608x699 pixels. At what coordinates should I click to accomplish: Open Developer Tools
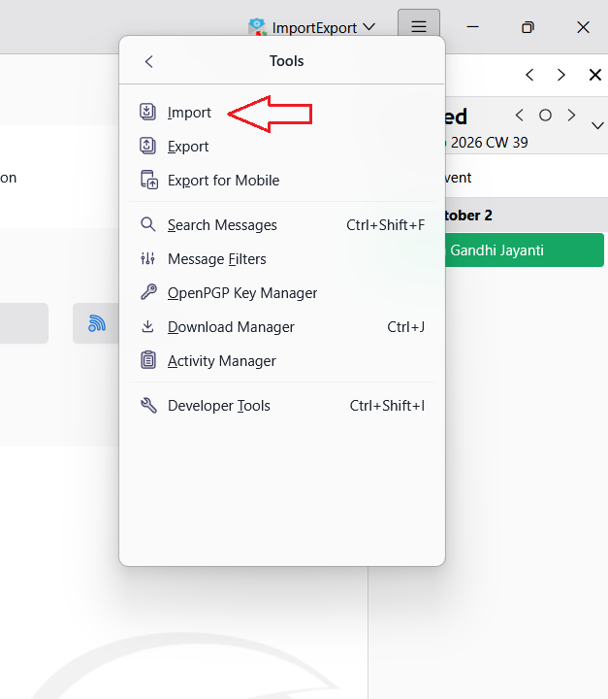(x=281, y=406)
